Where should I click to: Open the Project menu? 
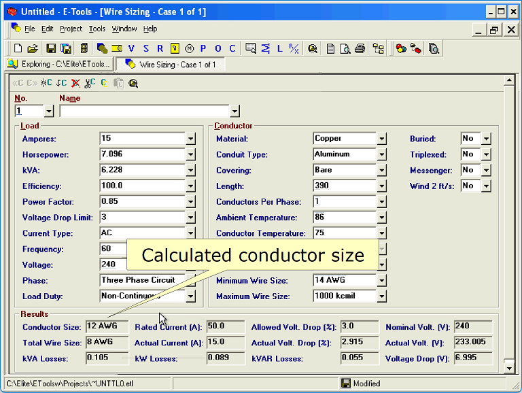(x=71, y=29)
